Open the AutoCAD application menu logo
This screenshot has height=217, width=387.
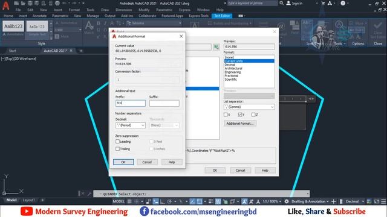(5, 5)
